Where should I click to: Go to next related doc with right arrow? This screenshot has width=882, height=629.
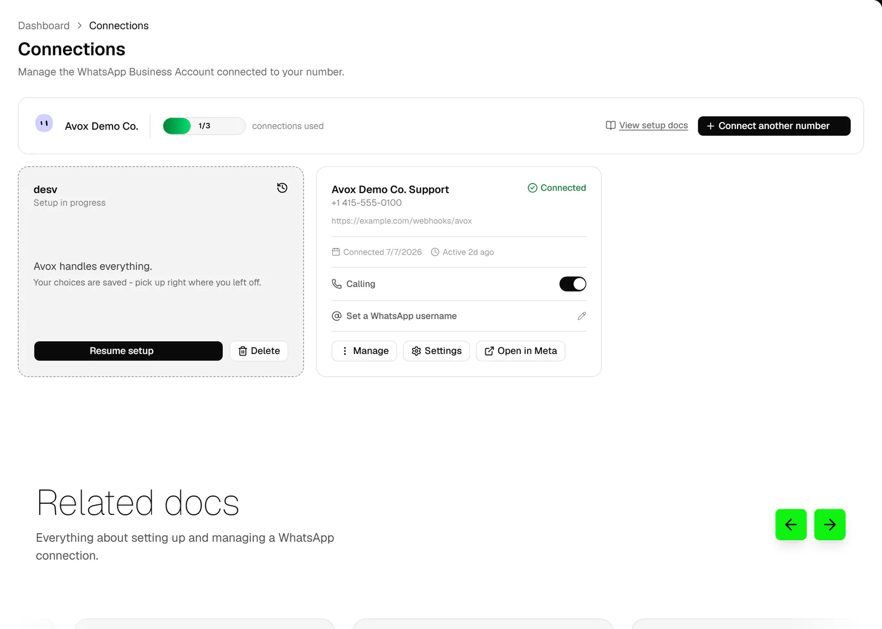click(x=830, y=524)
